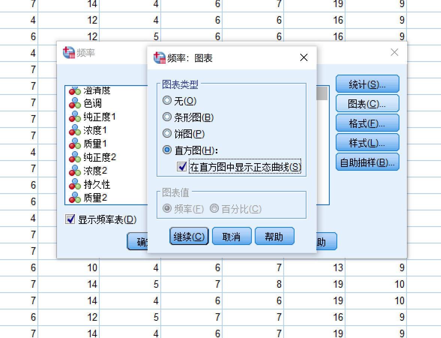
Task: Select the disabled 频率(F) radio option
Action: point(167,209)
